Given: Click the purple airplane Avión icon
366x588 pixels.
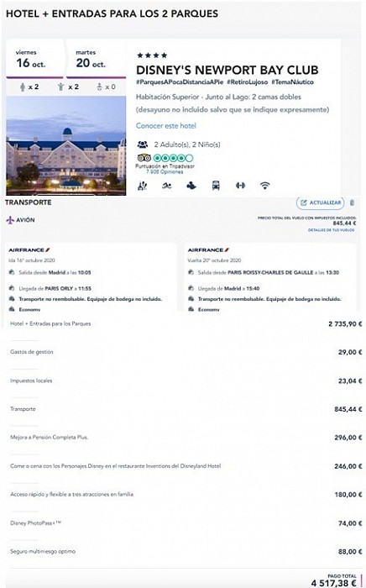Looking at the screenshot, I should click(10, 220).
